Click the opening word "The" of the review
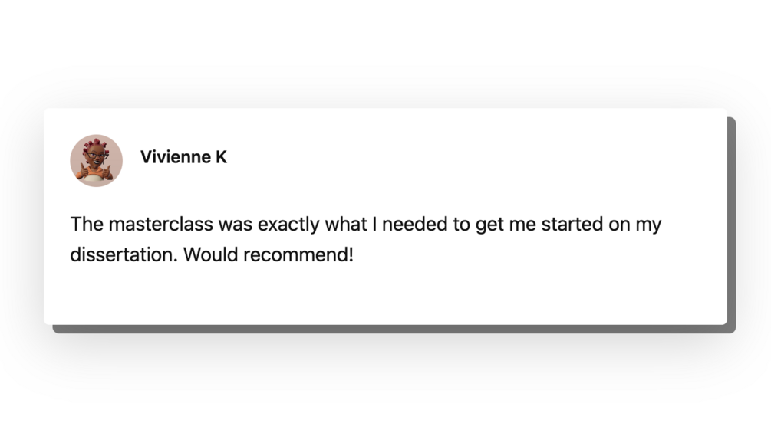The image size is (771, 433). [x=86, y=225]
